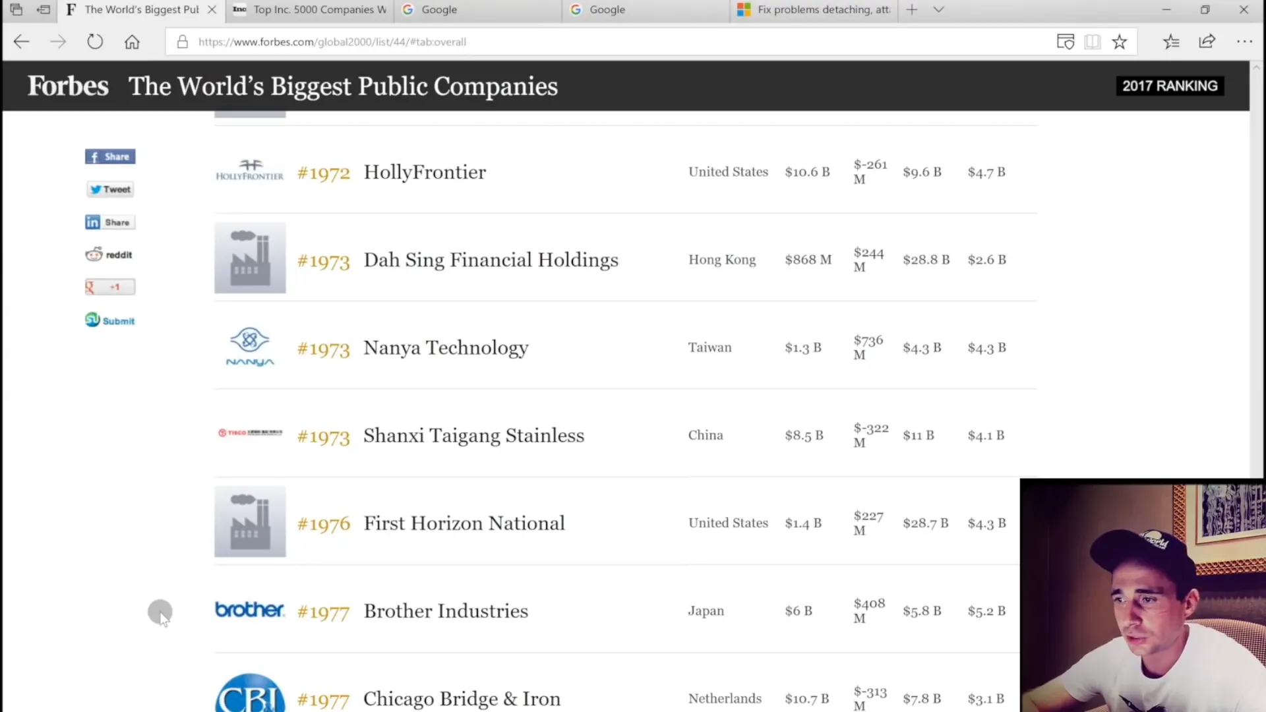Switch to the Fix problems detaching tab
Viewport: 1266px width, 712px height.
pos(814,9)
